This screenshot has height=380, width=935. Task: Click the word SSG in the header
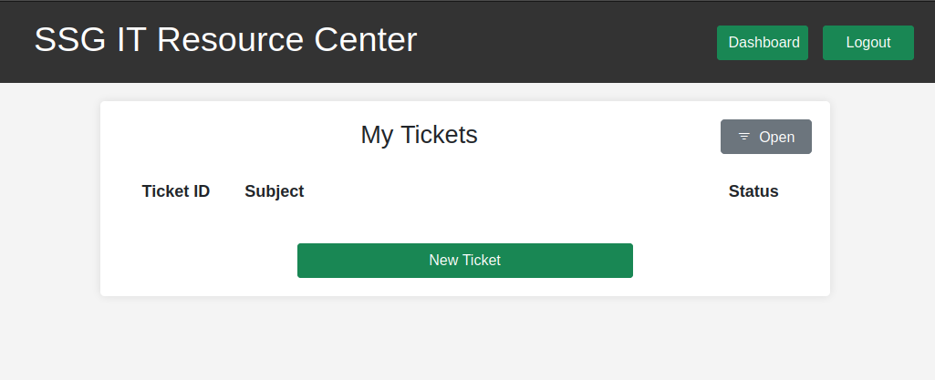(x=64, y=40)
